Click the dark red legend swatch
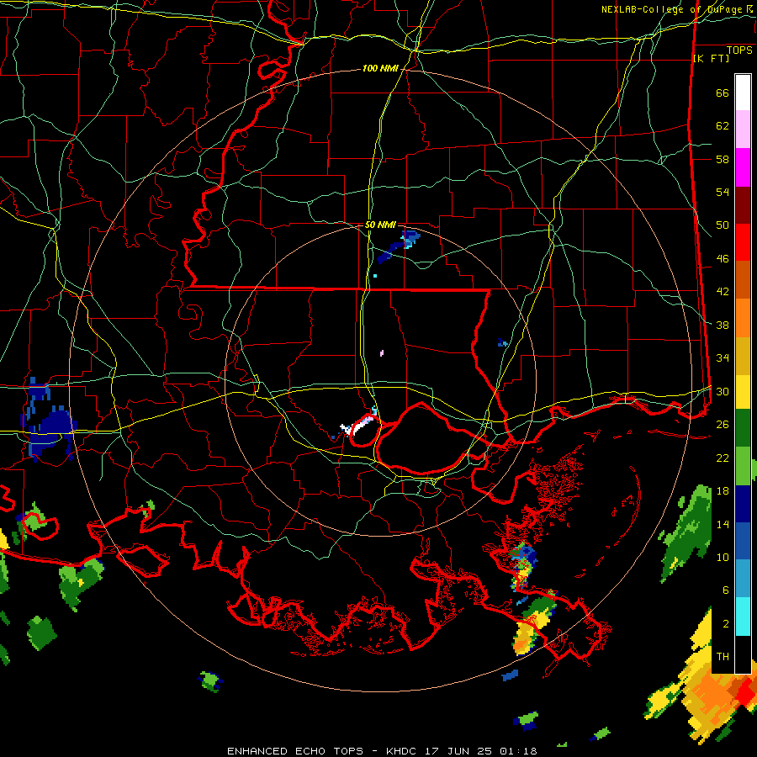This screenshot has height=757, width=757. pos(743,206)
